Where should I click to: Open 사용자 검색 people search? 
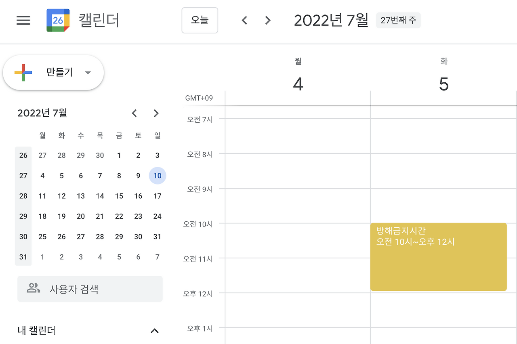(x=90, y=288)
